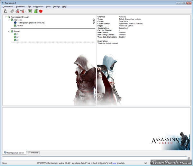Select channel 3 under Room2
Image resolution: width=193 pixels, height=166 pixels.
pyautogui.click(x=18, y=40)
